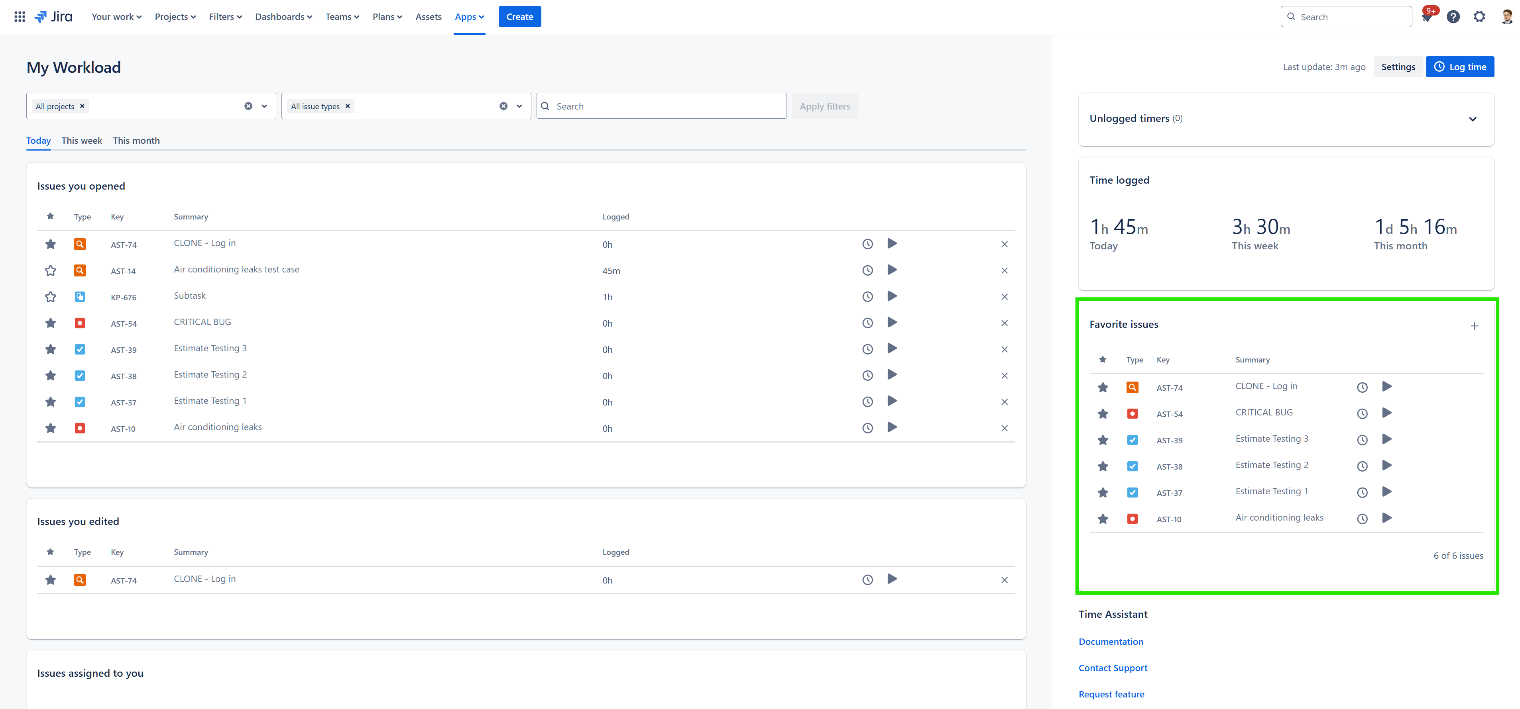Image resolution: width=1520 pixels, height=709 pixels.
Task: Open the settings gear icon
Action: pos(1479,16)
